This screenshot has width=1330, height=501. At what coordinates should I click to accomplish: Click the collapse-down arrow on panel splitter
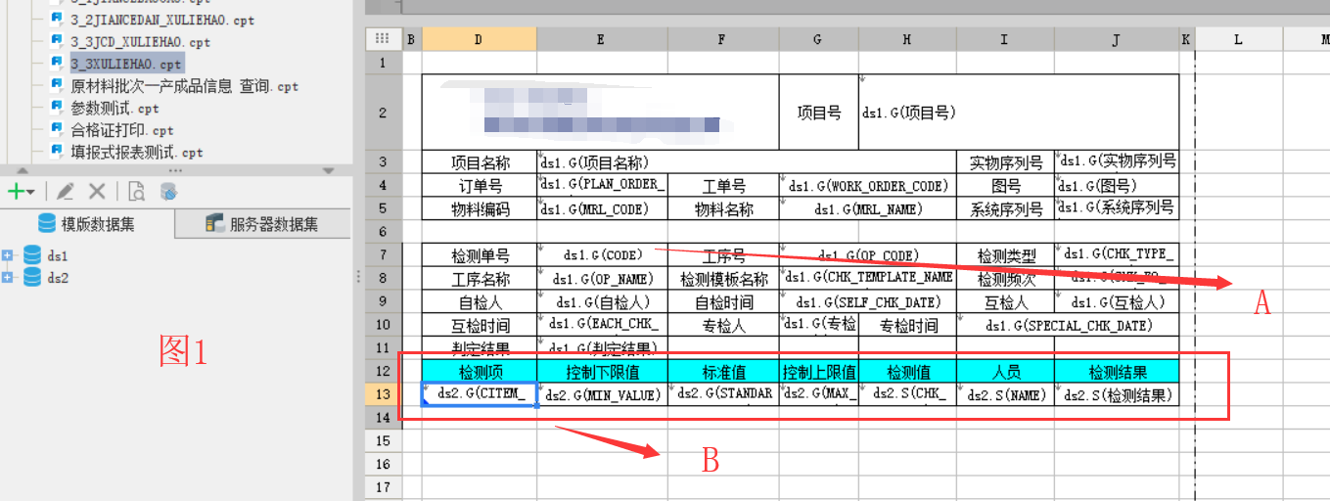pyautogui.click(x=329, y=170)
